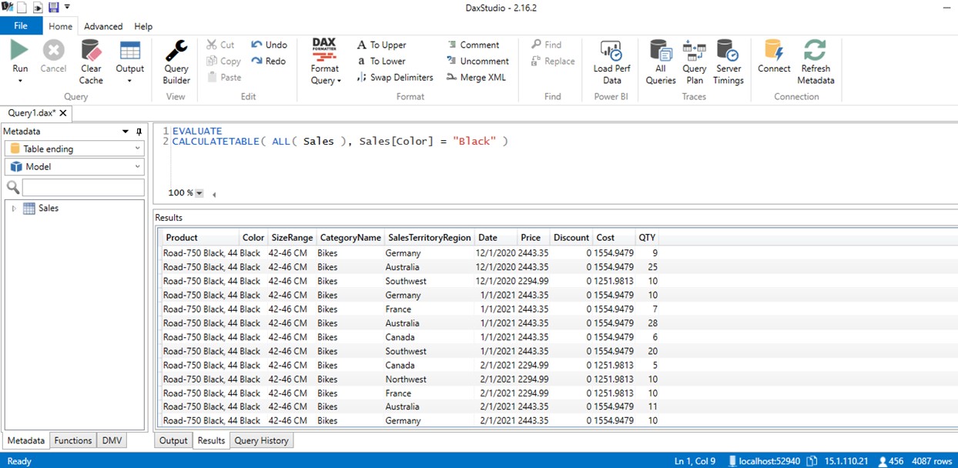The image size is (958, 468).
Task: Switch to the Home ribbon tab
Action: (60, 26)
